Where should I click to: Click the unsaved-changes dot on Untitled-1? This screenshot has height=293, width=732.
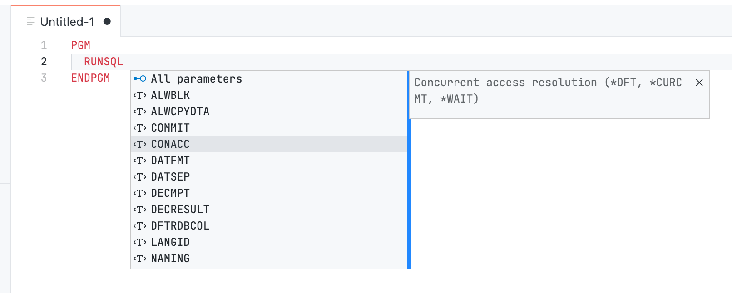pyautogui.click(x=106, y=20)
